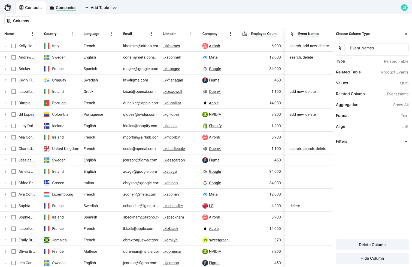Click drag handle for Kelly Ho row
This screenshot has width=412, height=267.
coord(7,46)
